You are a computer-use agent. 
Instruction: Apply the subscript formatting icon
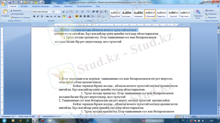pos(51,16)
